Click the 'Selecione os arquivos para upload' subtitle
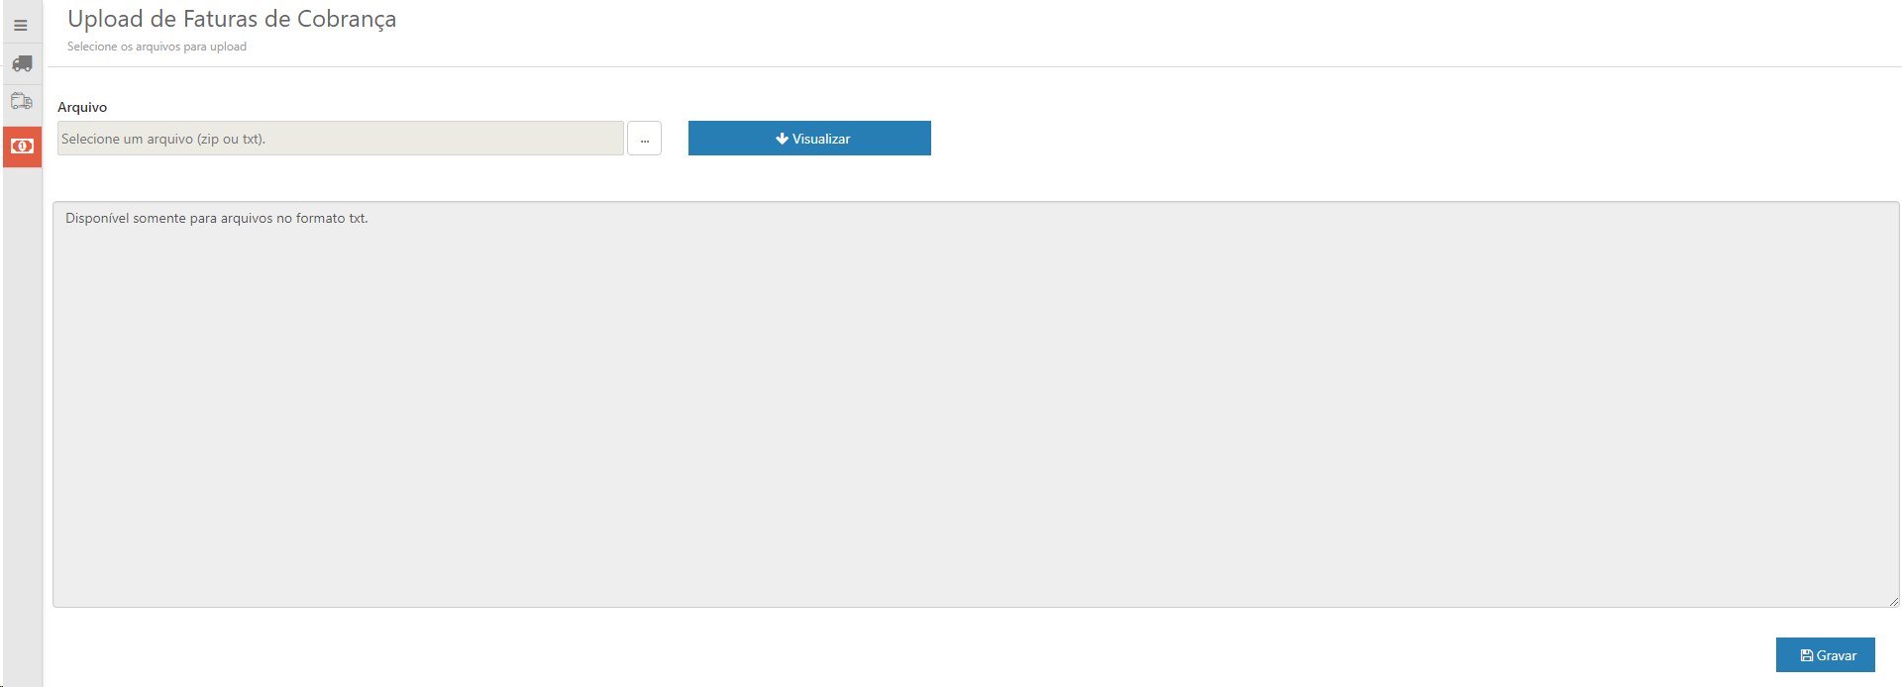The image size is (1902, 687). click(x=157, y=47)
